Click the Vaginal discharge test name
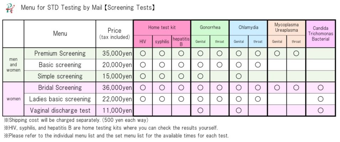The width and height of the screenshot is (340, 142). (x=60, y=110)
